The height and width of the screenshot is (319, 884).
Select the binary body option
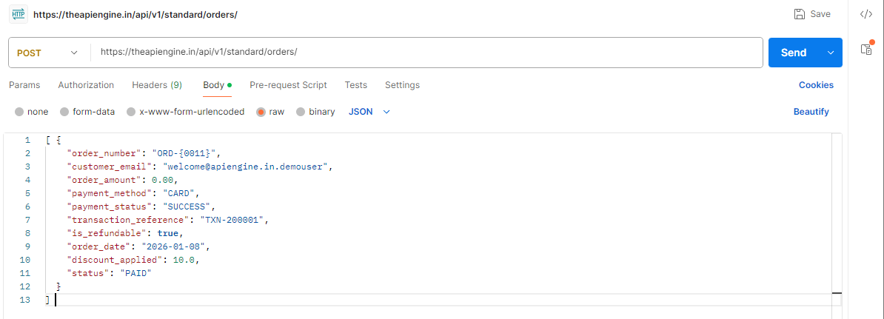click(301, 112)
